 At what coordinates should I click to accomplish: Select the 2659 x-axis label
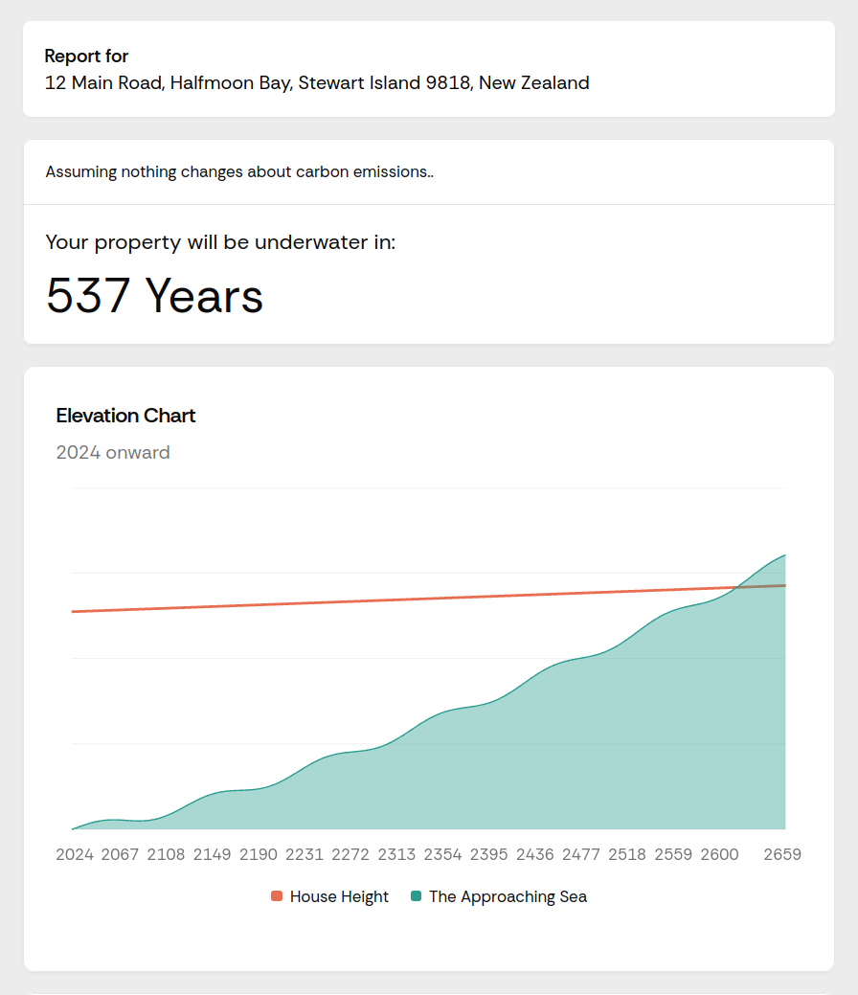click(782, 854)
